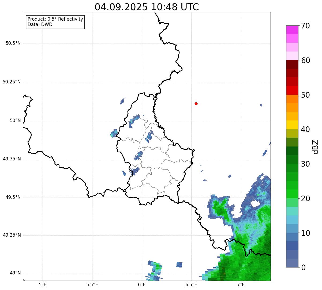
Task: Click the longitude label "7°E"
Action: coord(241,284)
